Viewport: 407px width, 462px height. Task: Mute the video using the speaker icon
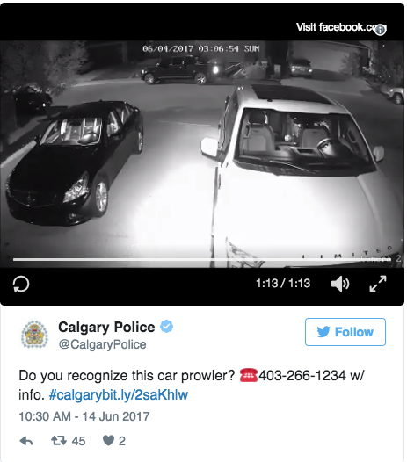tap(340, 284)
